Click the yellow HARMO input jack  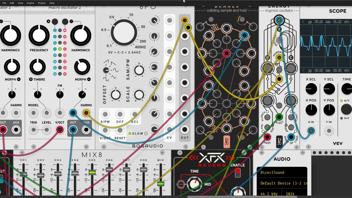(x=86, y=113)
